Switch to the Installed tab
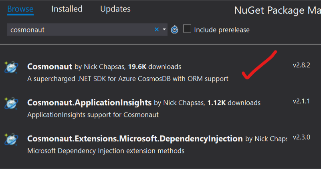This screenshot has width=321, height=169. tap(67, 9)
